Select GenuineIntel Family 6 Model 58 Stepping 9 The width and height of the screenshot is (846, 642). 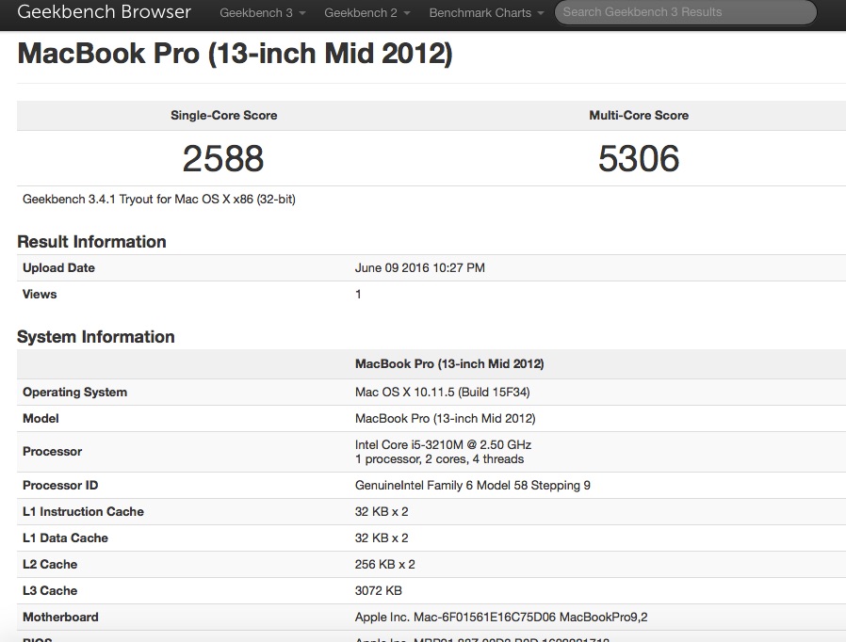point(473,486)
